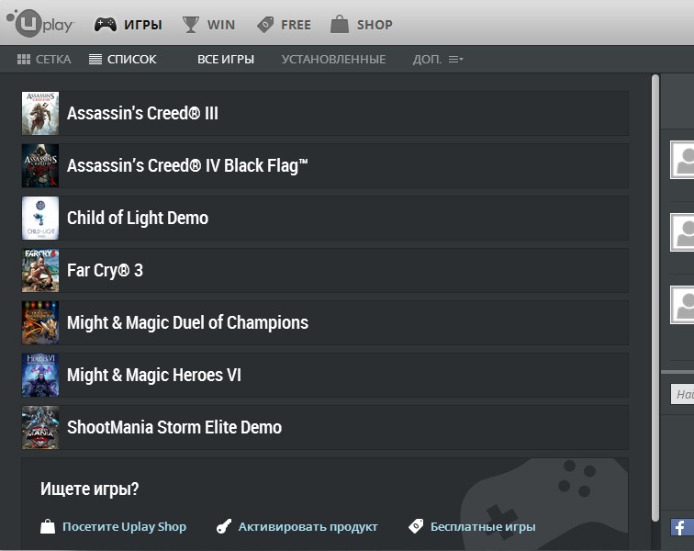Open Assassin's Creed III cover thumbnail
694x551 pixels.
(40, 113)
